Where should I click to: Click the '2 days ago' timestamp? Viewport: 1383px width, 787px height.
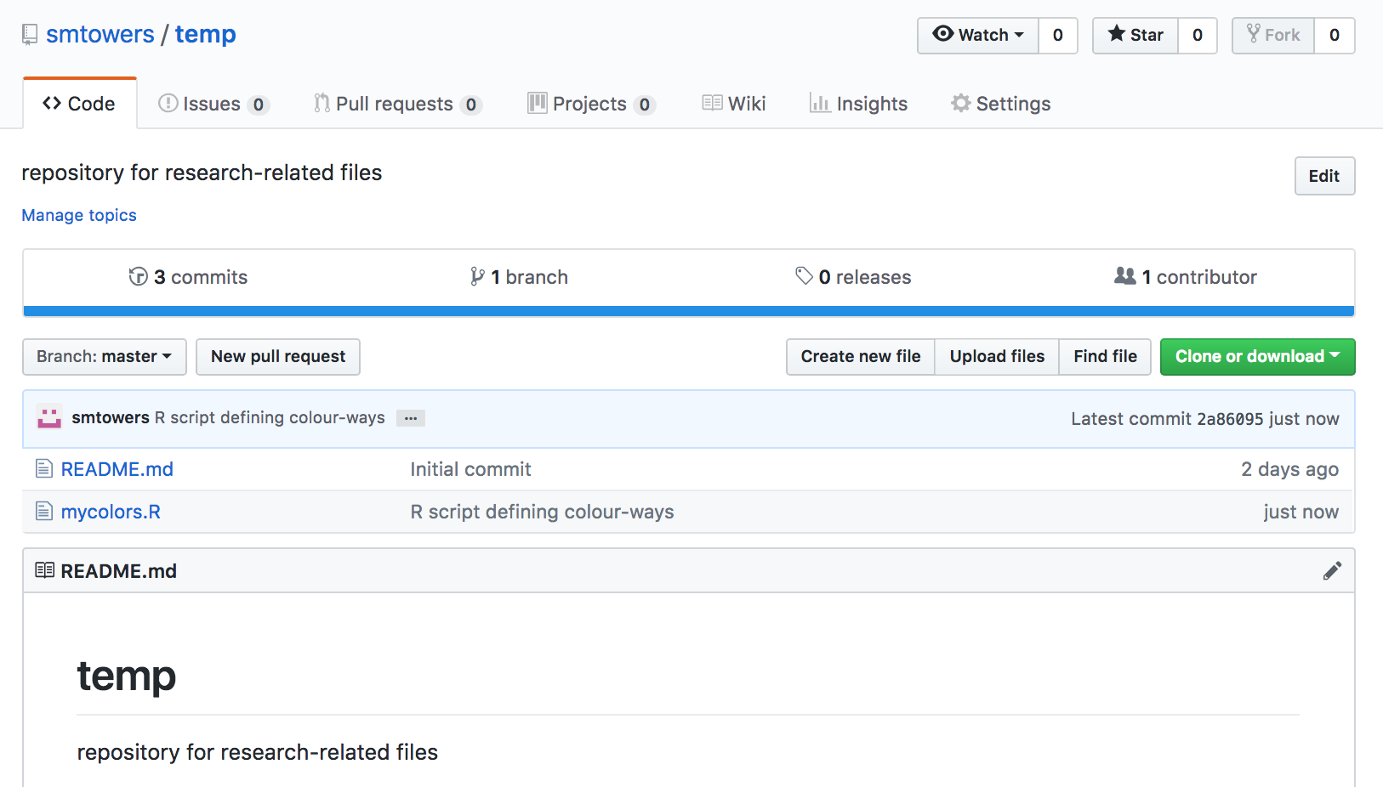(1289, 469)
